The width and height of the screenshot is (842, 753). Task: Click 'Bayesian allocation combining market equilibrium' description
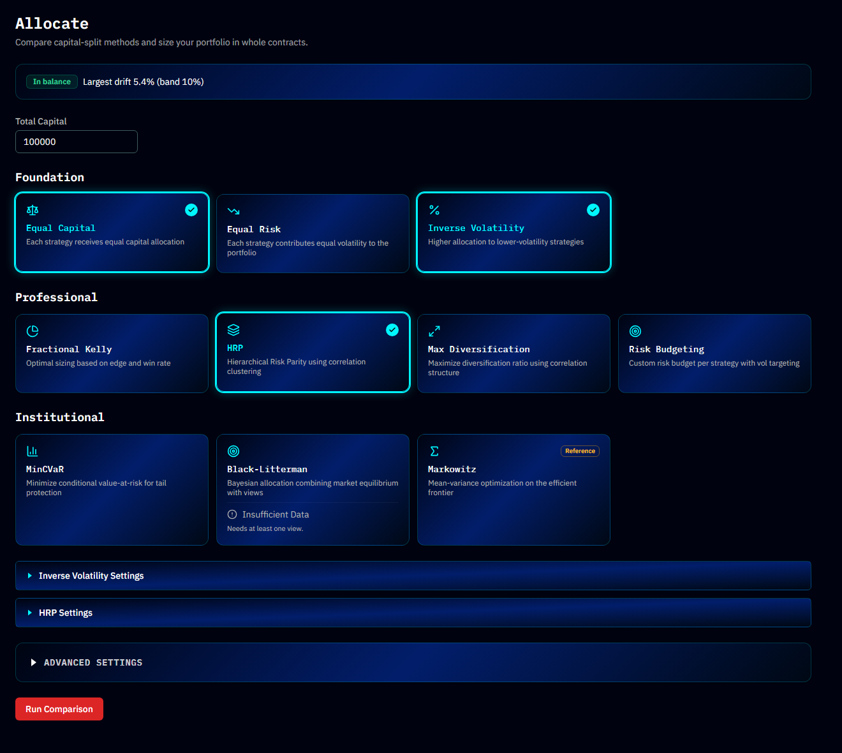coord(313,488)
